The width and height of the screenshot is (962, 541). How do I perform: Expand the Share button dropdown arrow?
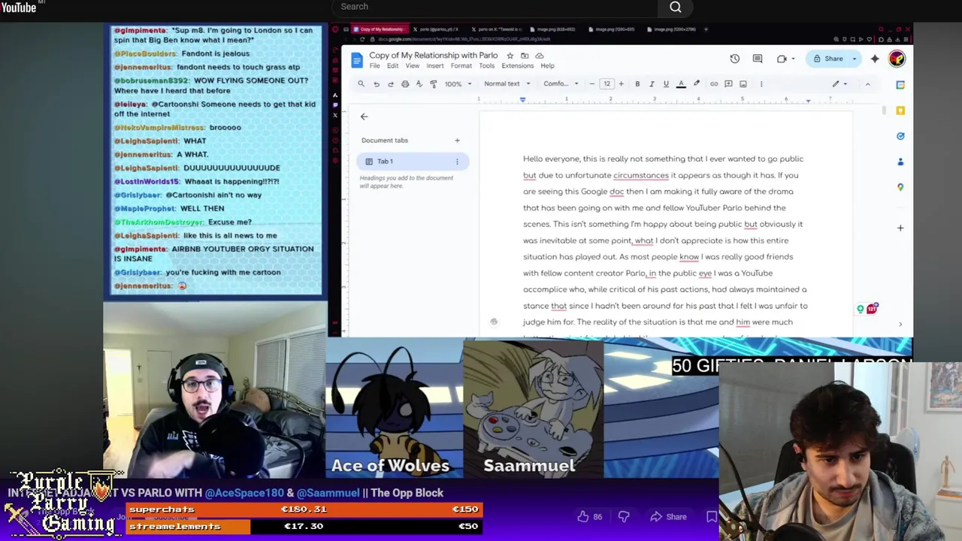click(855, 59)
